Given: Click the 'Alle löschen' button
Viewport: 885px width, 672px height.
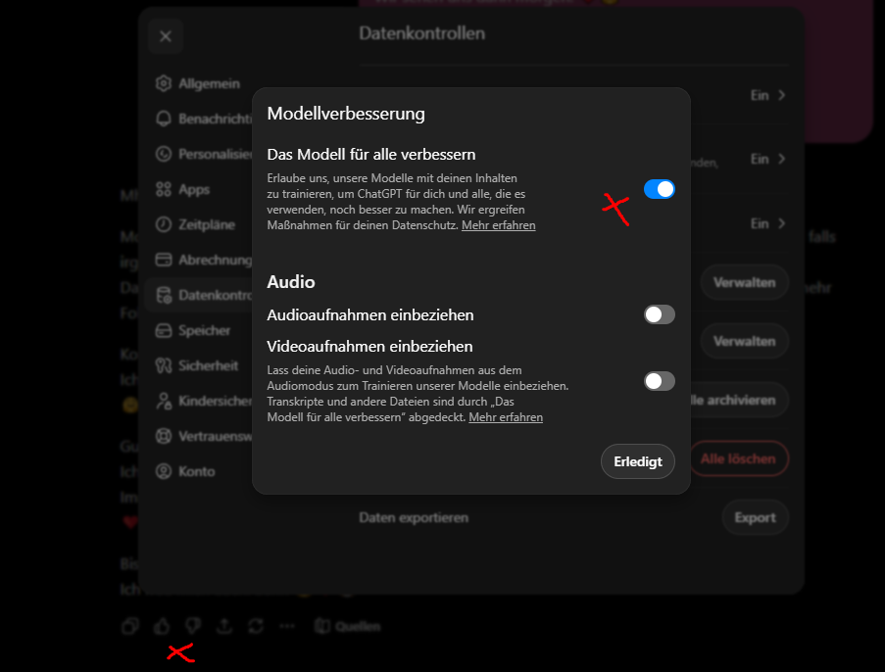Looking at the screenshot, I should pos(738,458).
